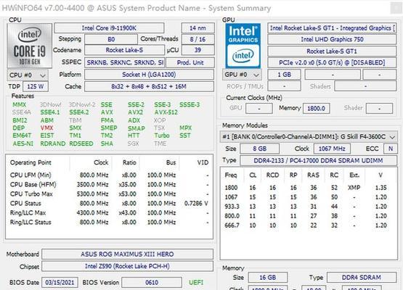Click the Ratio column header

click(x=129, y=162)
